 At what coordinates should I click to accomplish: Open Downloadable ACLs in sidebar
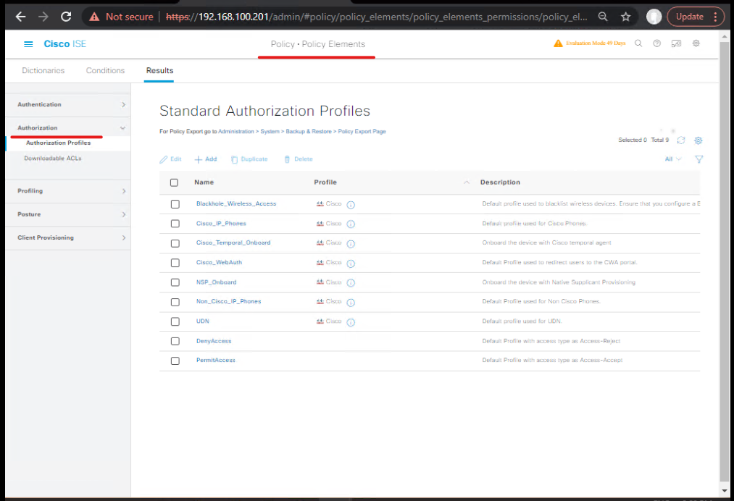53,159
